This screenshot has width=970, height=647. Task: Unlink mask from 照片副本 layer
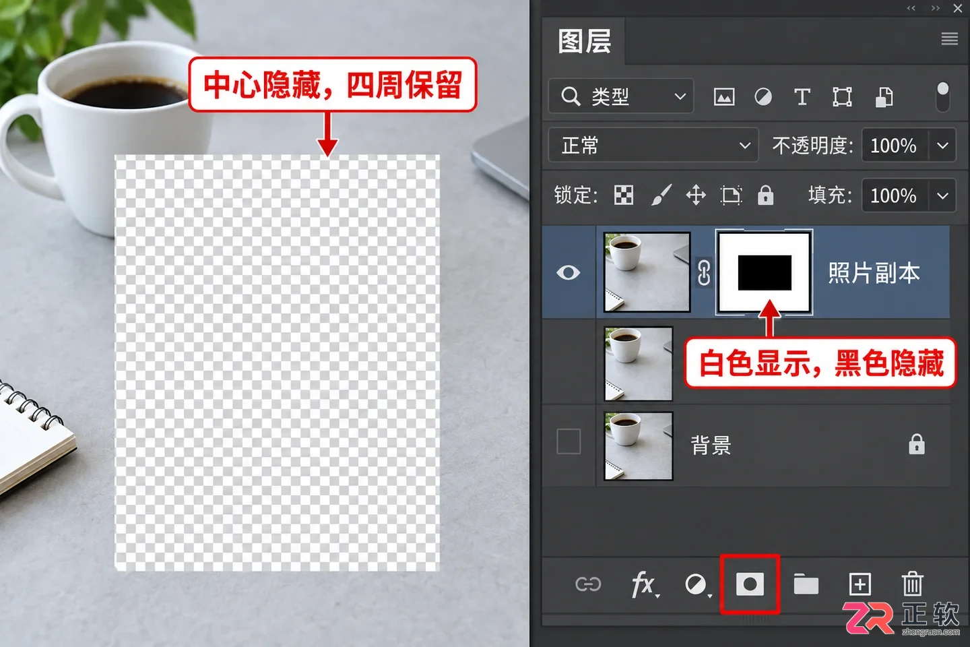click(x=704, y=273)
